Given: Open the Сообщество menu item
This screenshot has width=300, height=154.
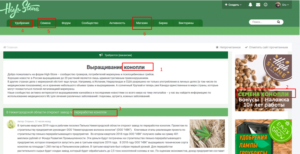Looking at the screenshot, I should 90,23.
